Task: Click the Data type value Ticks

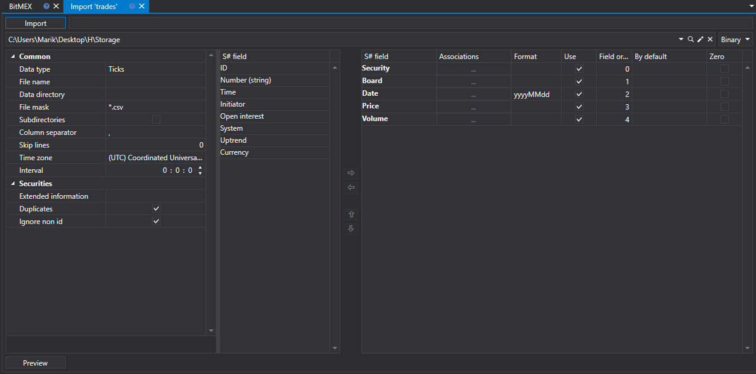Action: tap(156, 69)
